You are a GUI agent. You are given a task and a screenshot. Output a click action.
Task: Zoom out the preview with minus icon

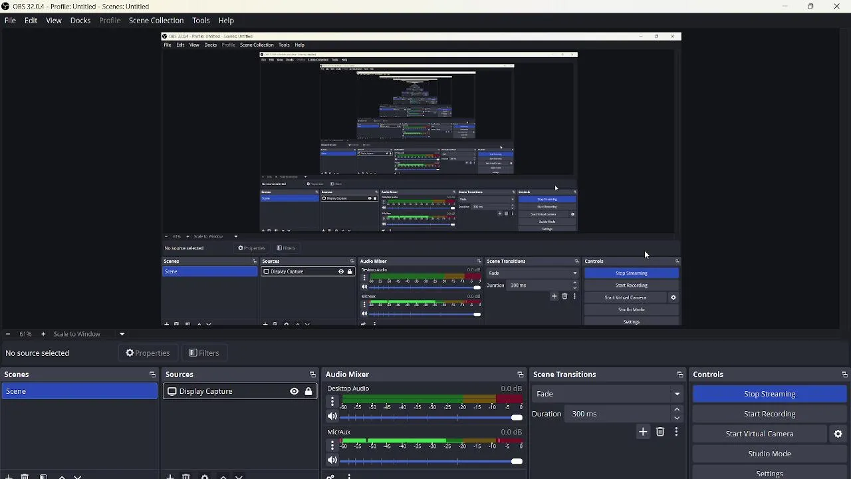click(x=7, y=334)
